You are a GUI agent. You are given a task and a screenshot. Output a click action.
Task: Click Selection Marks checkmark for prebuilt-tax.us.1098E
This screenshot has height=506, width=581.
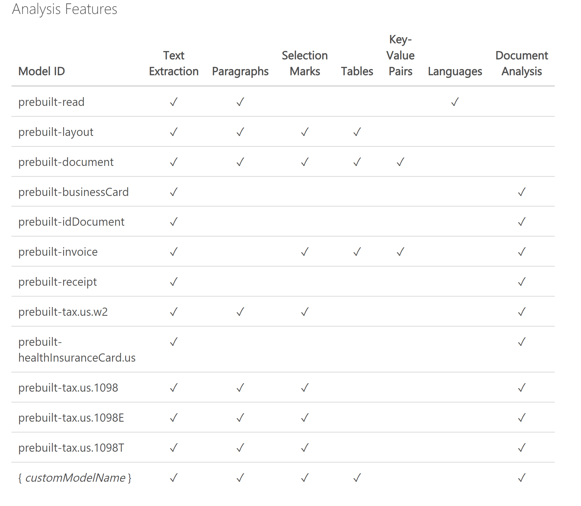tap(305, 417)
